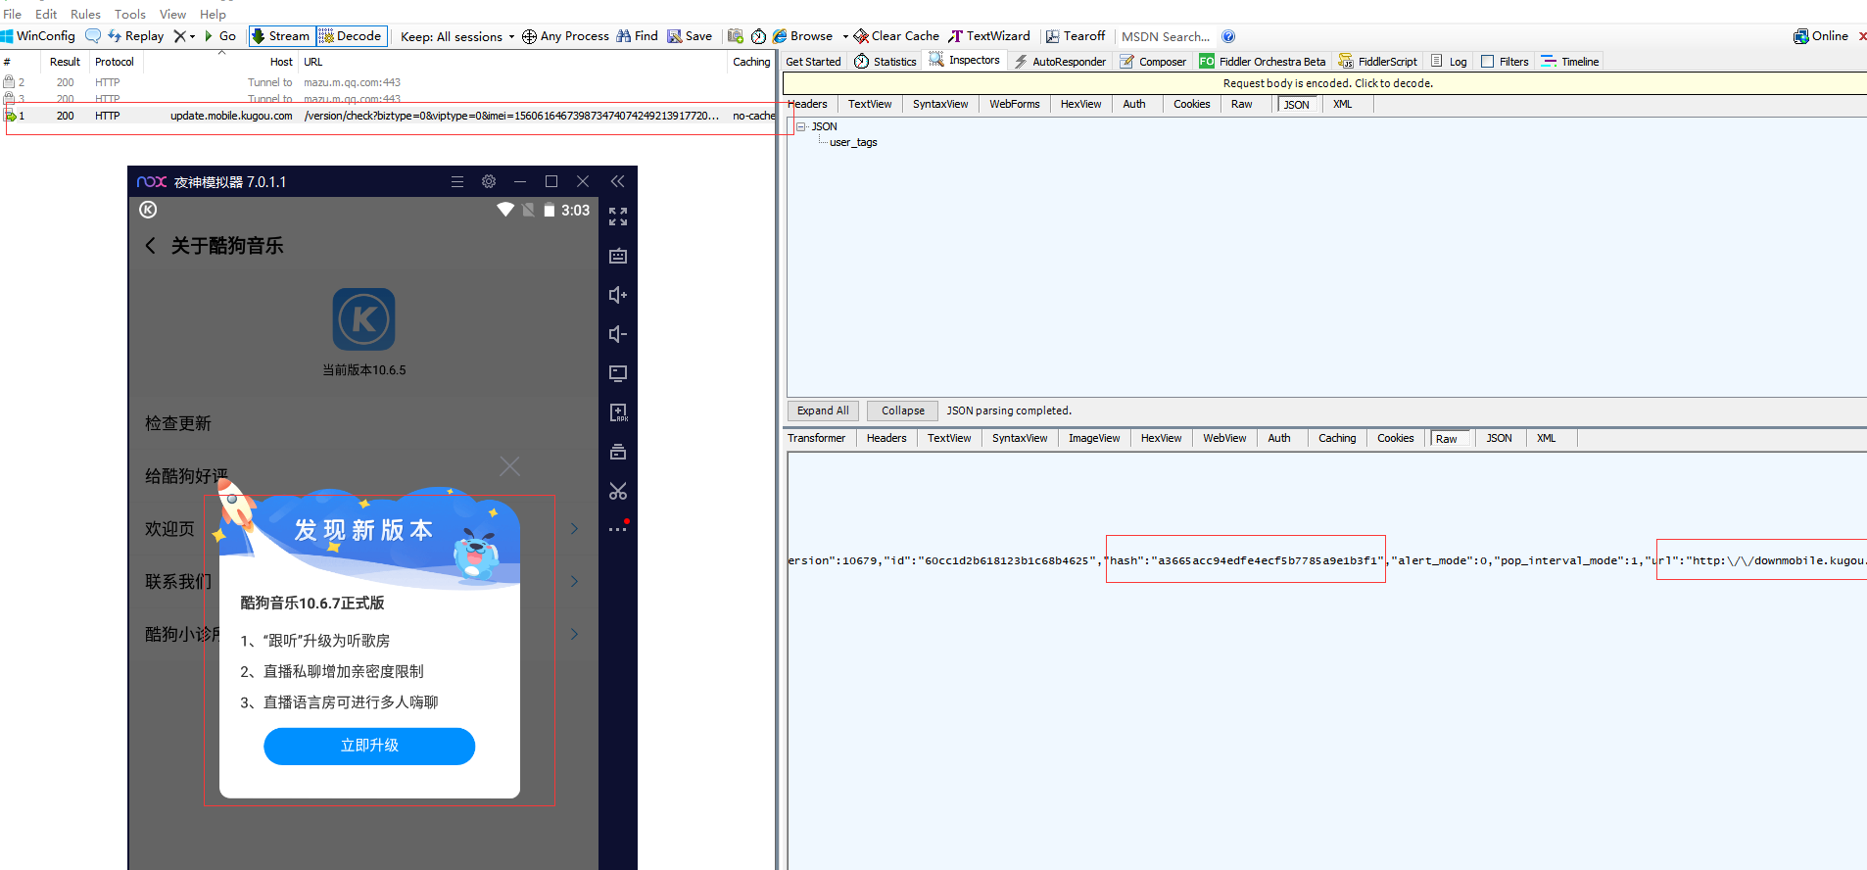Viewport: 1867px width, 870px height.
Task: Open the TextWizard tool
Action: click(989, 36)
